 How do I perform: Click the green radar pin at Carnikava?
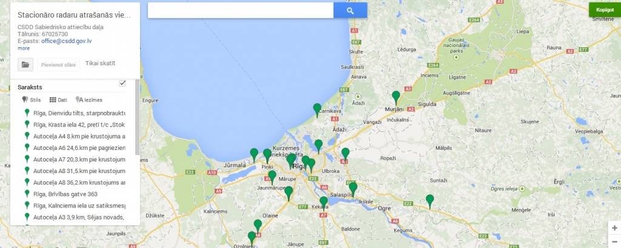coord(317,110)
